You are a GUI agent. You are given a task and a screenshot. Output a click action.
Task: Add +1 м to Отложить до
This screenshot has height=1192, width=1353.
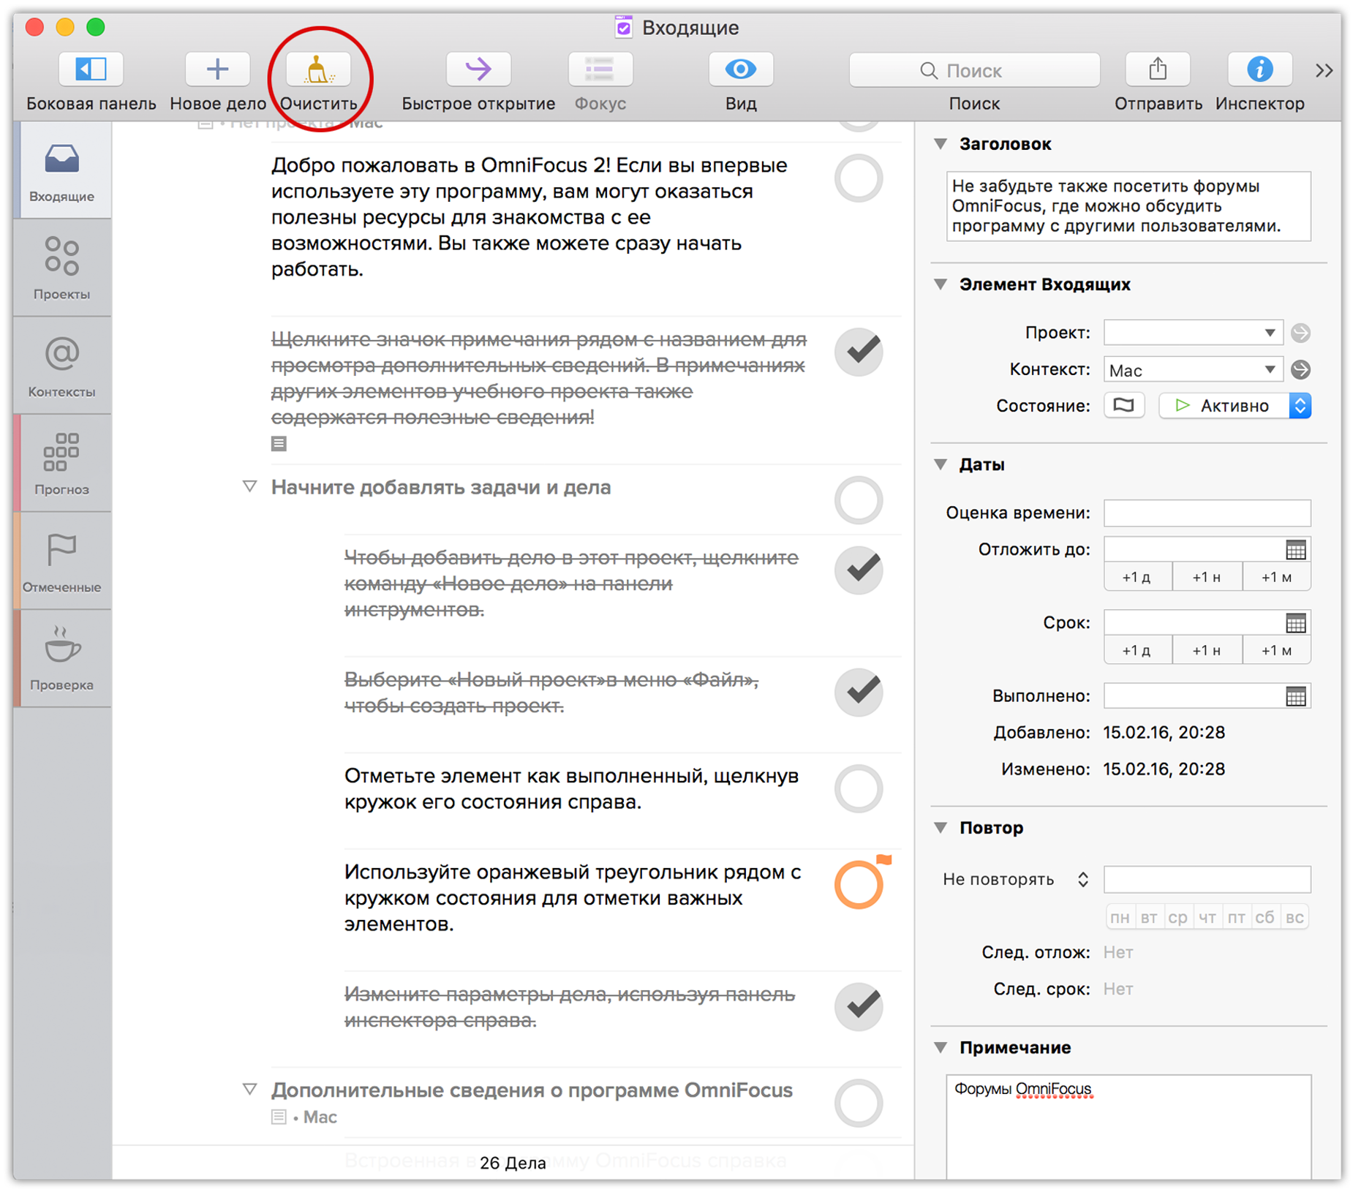point(1276,577)
